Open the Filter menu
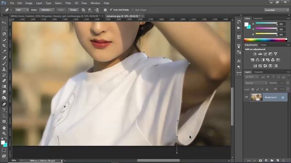The width and height of the screenshot is (291, 163). tap(68, 3)
